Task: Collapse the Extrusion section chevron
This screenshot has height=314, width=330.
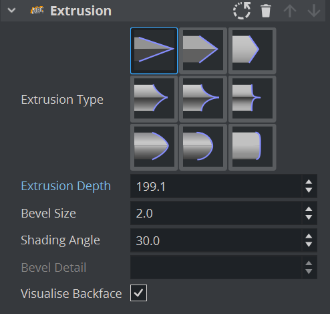Action: tap(11, 10)
